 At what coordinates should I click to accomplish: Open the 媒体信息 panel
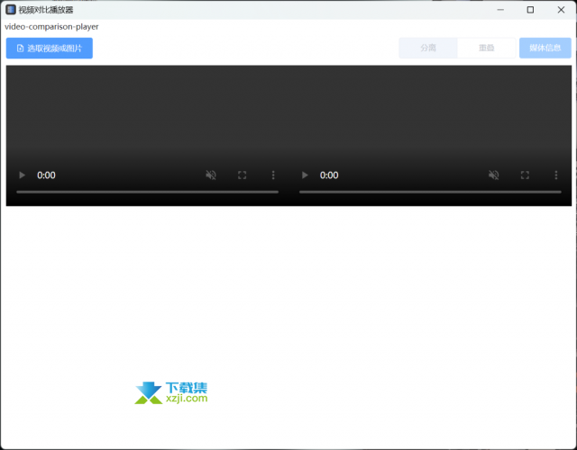pos(545,48)
